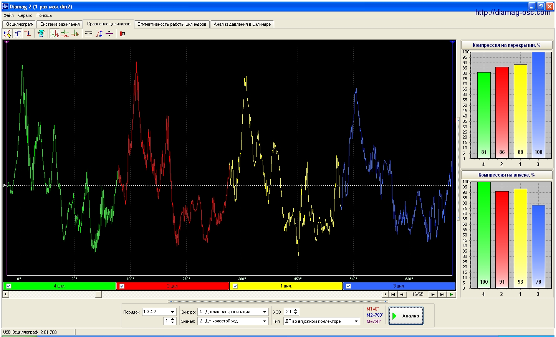Image resolution: width=556 pixels, height=337 pixels.
Task: Jump to first frame in navigator
Action: click(x=393, y=294)
